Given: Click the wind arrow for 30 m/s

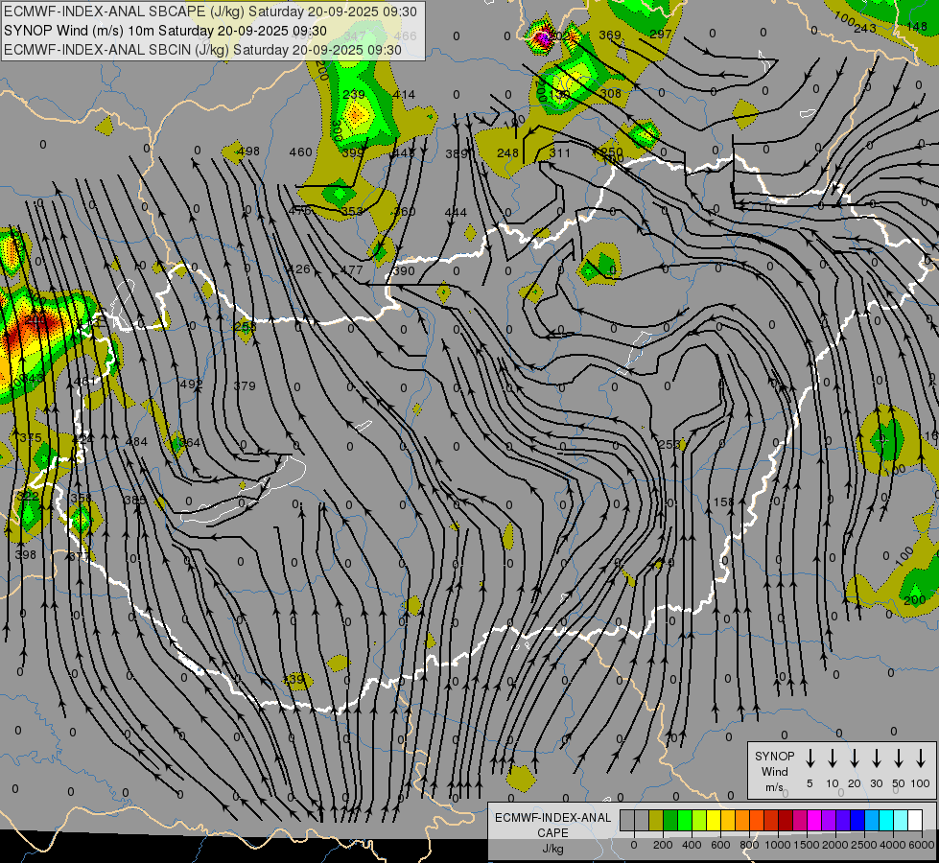Looking at the screenshot, I should [876, 758].
